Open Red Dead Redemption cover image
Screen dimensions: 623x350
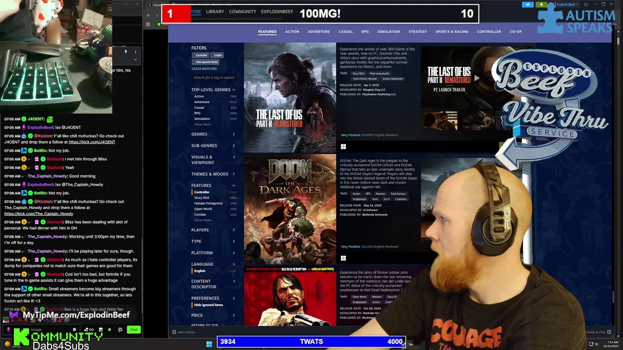[290, 296]
